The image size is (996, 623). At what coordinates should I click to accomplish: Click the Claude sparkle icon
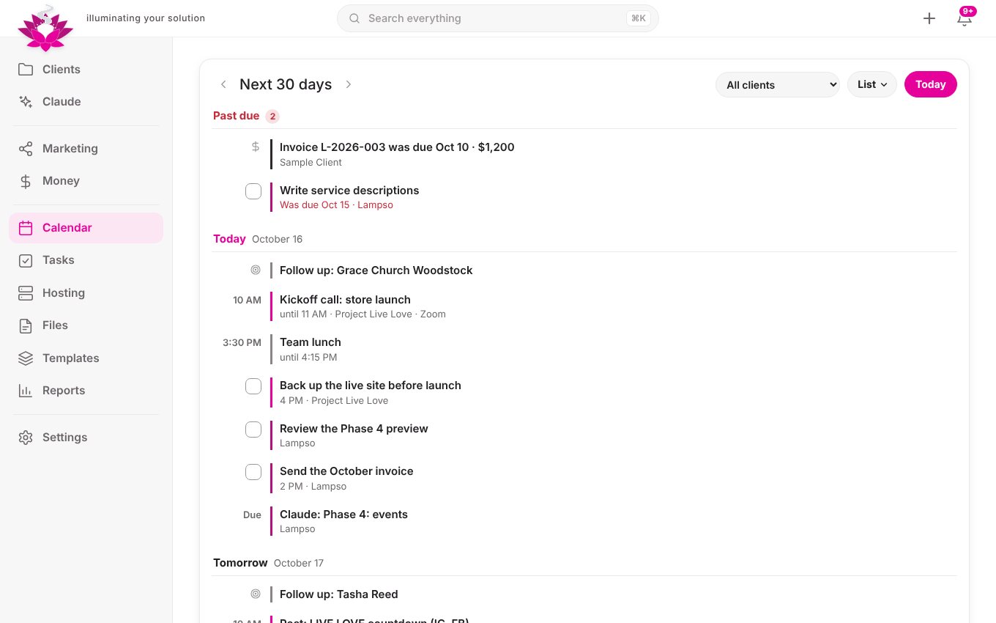coord(26,102)
